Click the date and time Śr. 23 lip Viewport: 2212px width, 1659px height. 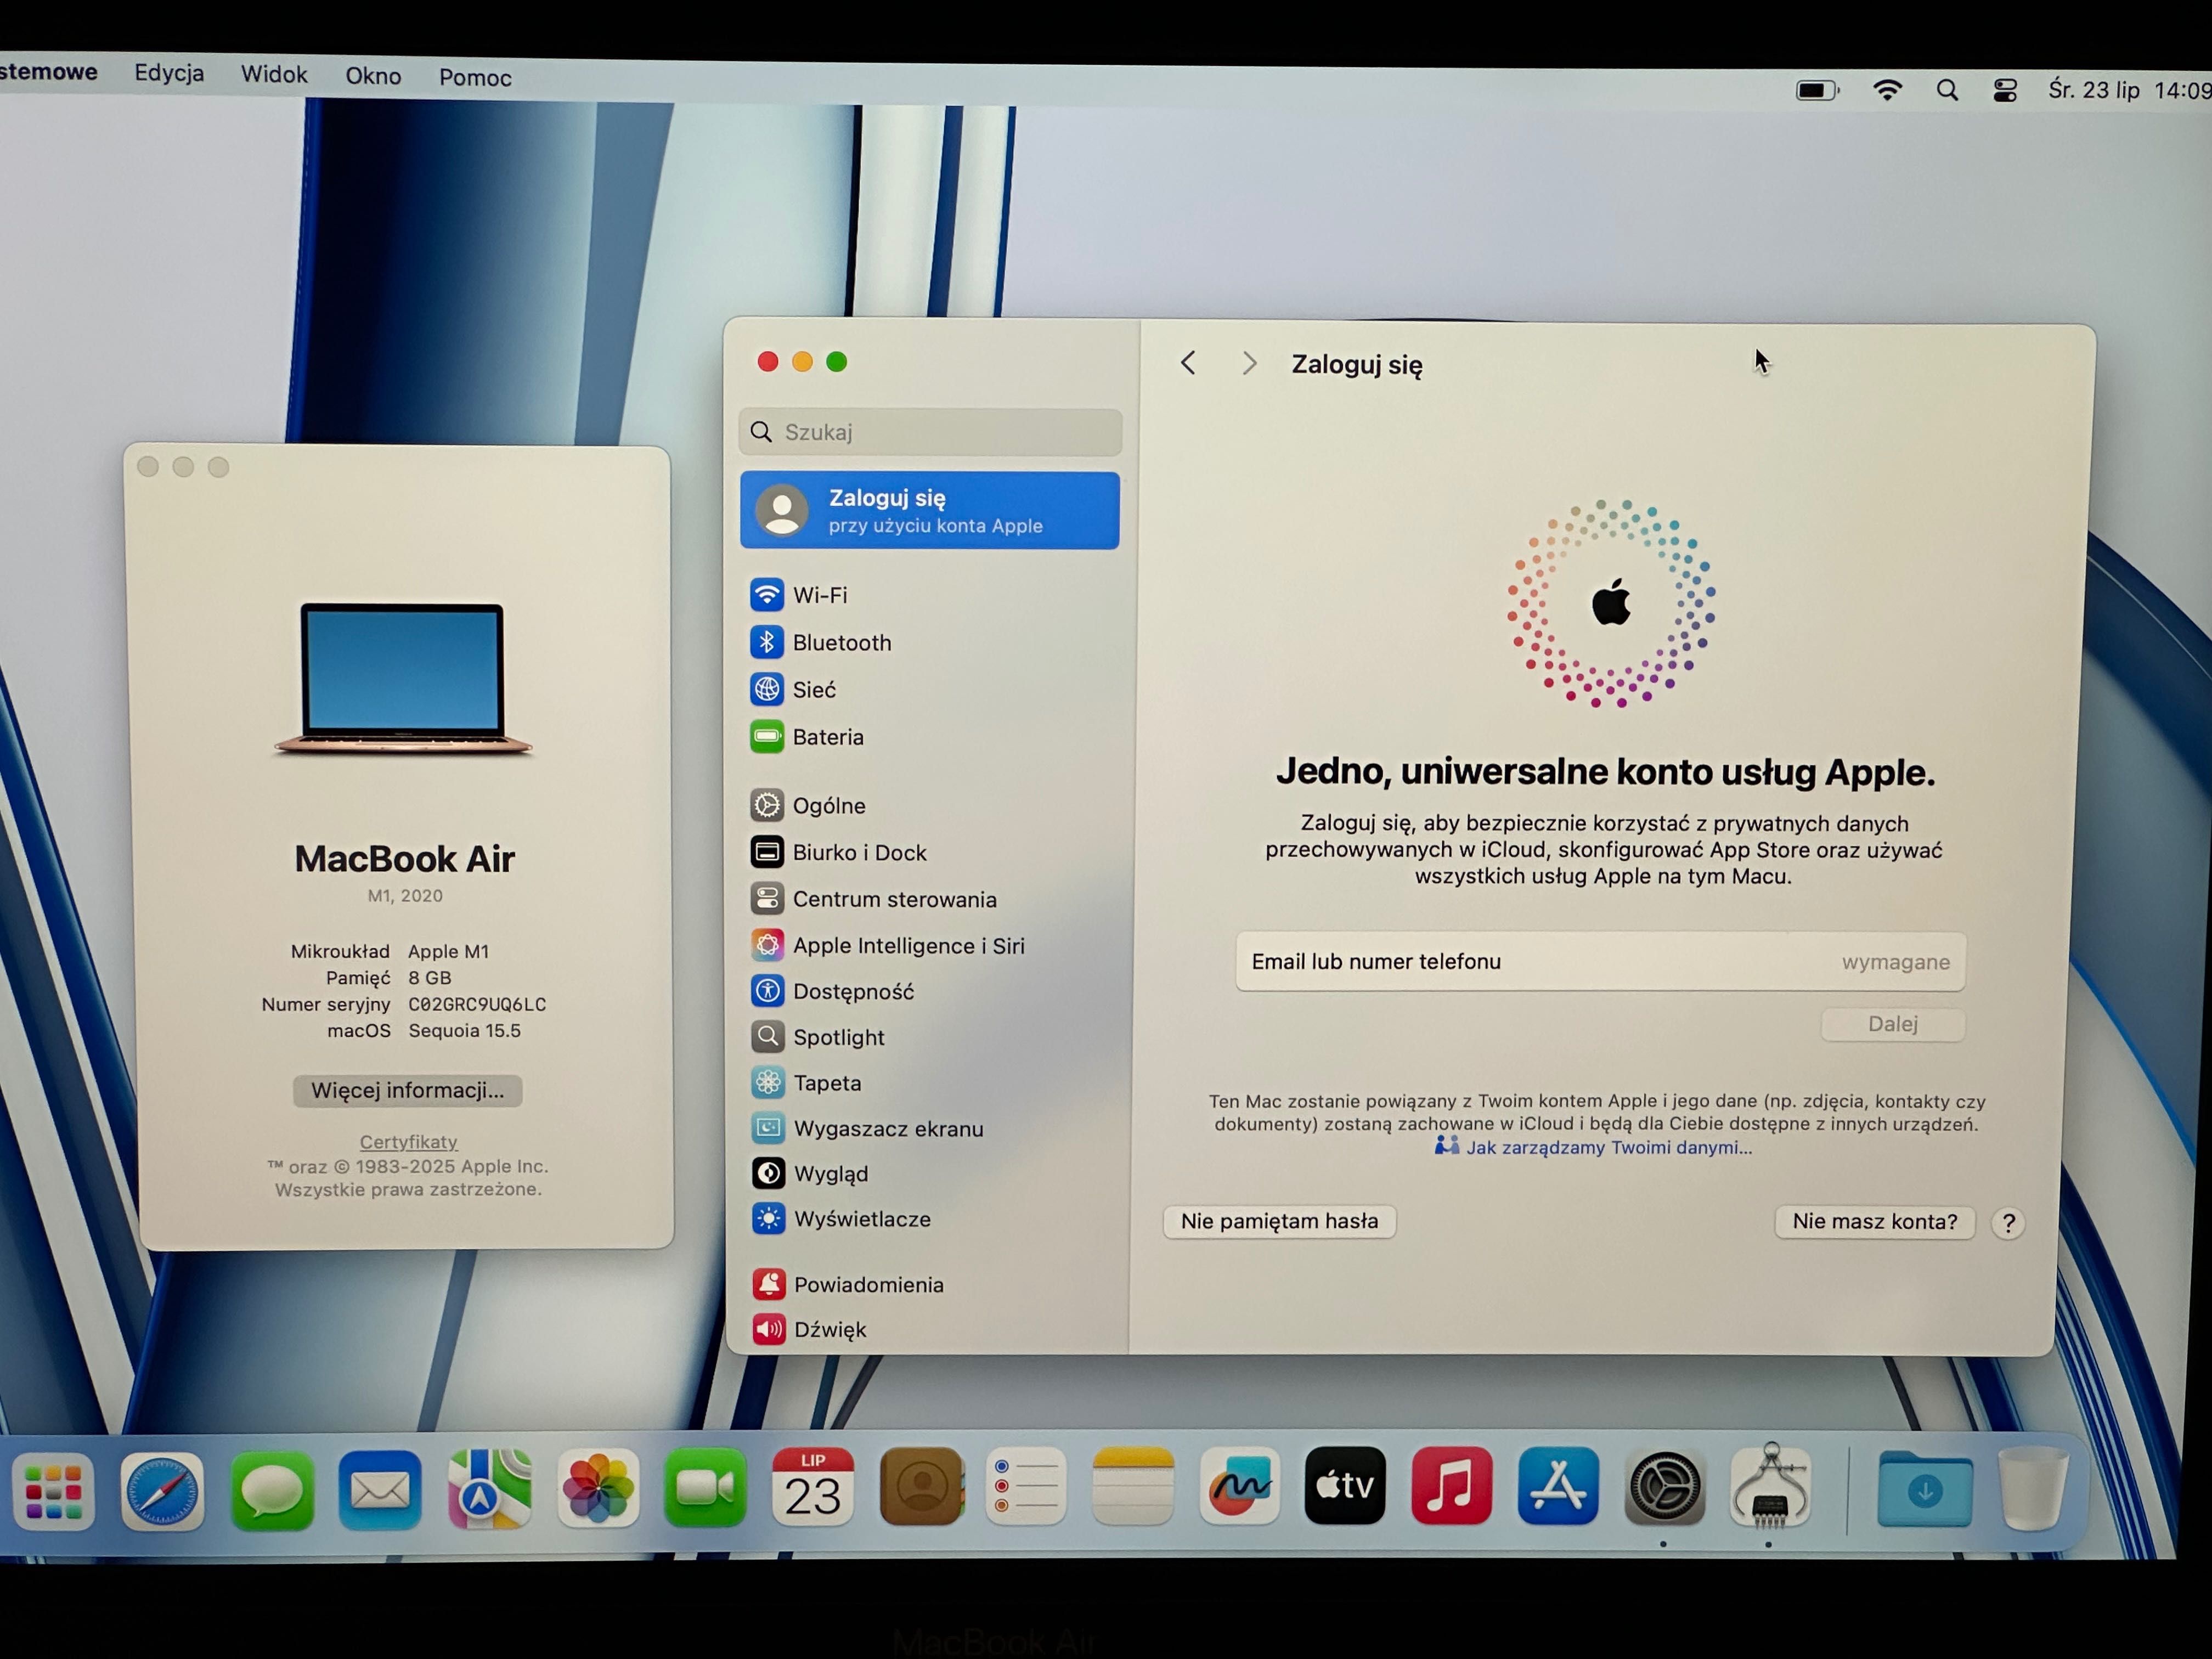tap(2130, 90)
